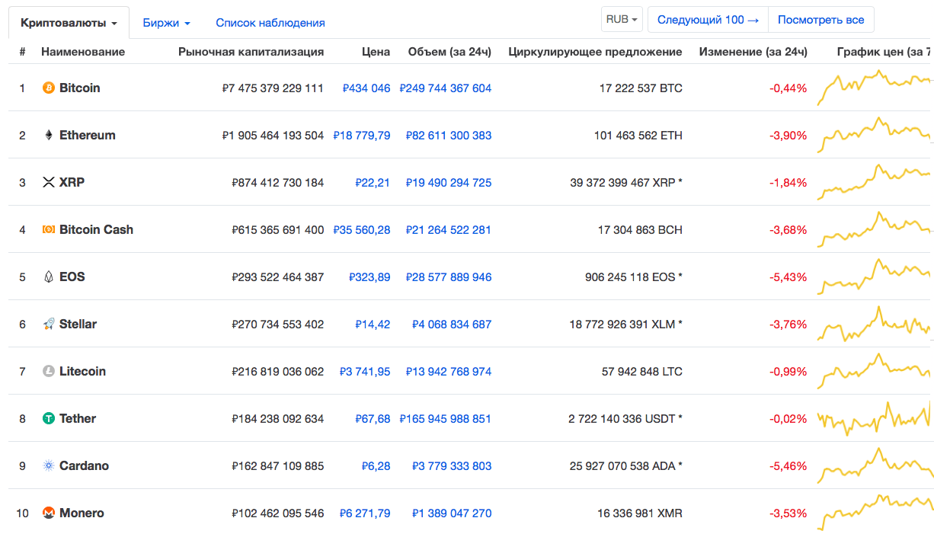The height and width of the screenshot is (534, 934).
Task: Click Monero price ₽6 271,79
Action: point(365,513)
